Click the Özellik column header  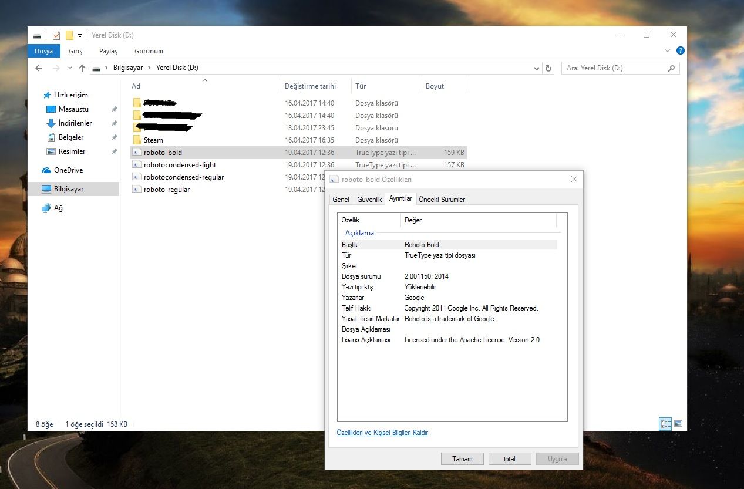tap(370, 220)
